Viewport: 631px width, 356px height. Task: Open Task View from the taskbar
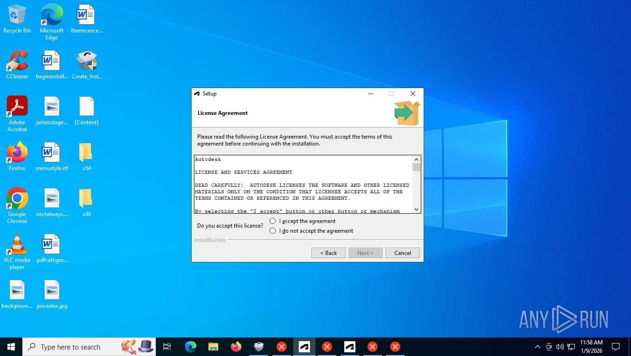pos(167,347)
